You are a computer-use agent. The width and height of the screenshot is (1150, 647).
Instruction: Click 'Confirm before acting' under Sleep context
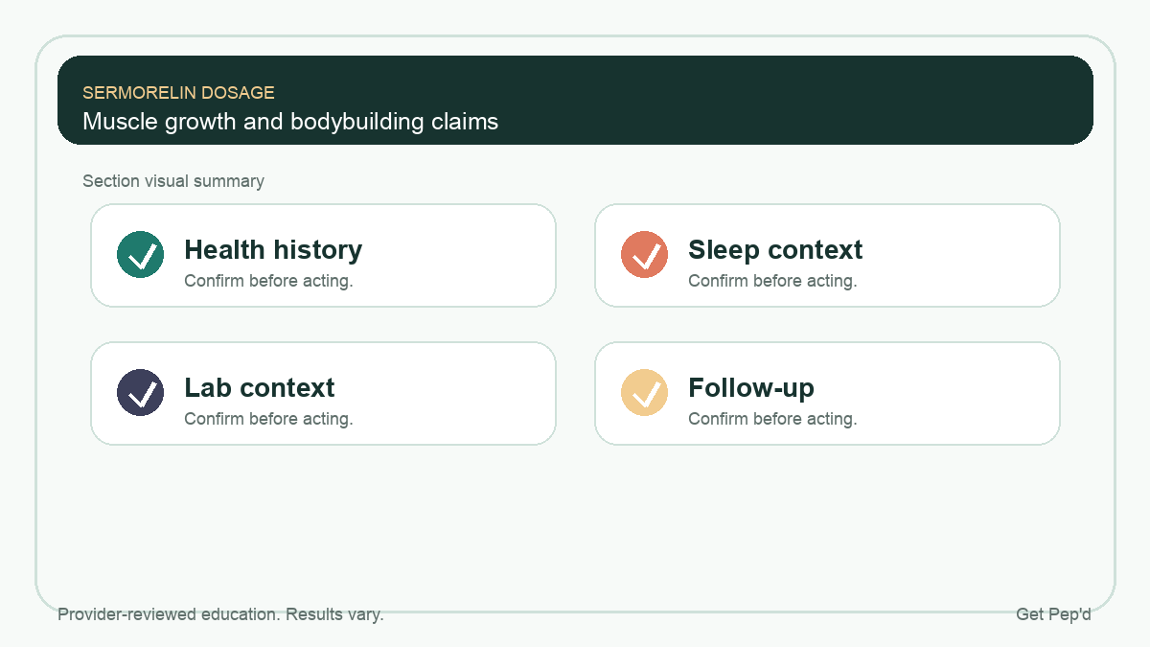772,281
